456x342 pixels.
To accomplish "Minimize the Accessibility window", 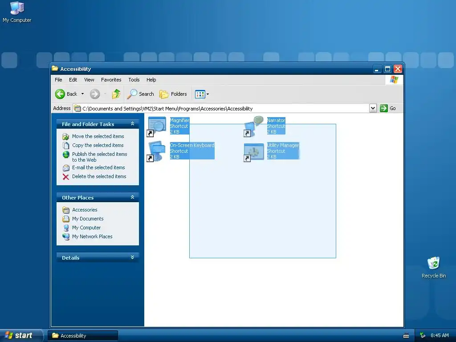I will [x=377, y=69].
